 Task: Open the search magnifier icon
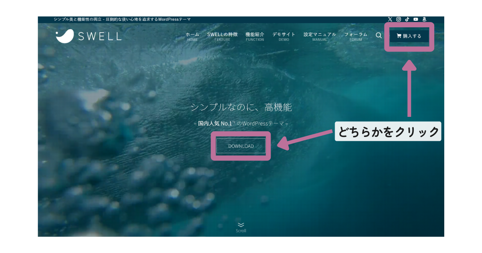378,35
